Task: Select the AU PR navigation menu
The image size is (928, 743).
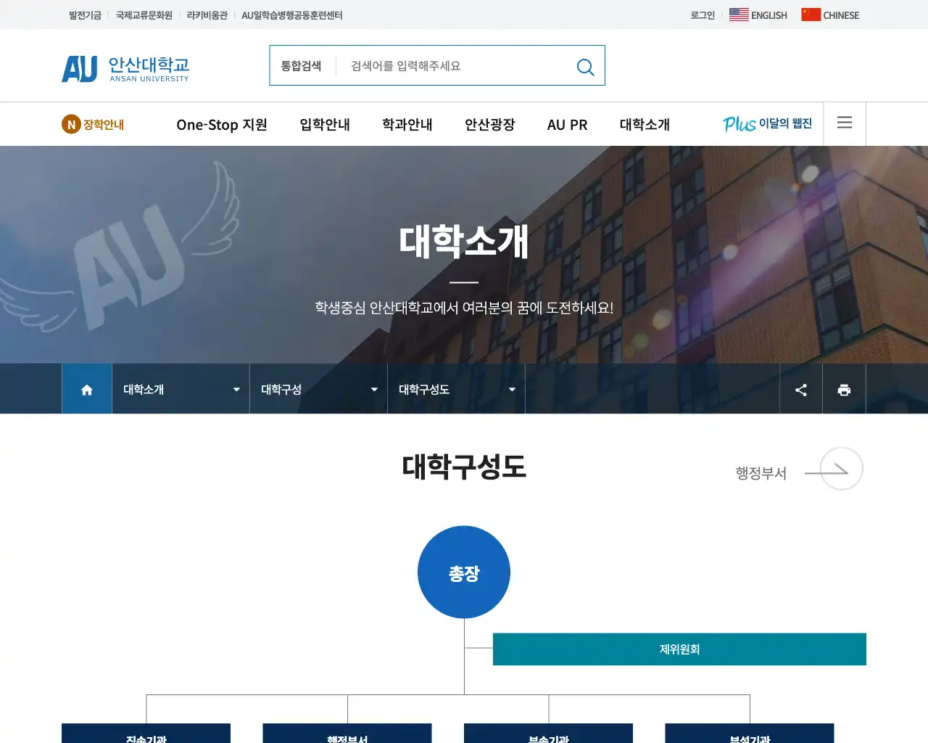Action: pyautogui.click(x=567, y=124)
